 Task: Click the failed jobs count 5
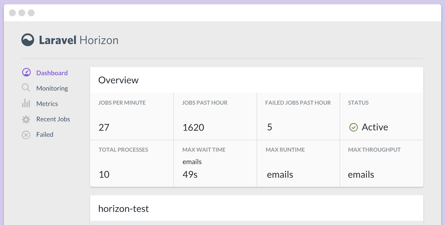(x=270, y=127)
